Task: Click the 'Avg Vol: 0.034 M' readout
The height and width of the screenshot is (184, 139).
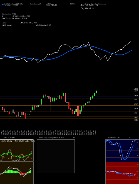Action: point(89,5)
